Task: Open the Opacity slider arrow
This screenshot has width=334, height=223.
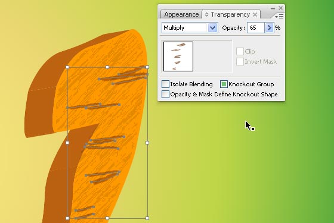Action: tap(269, 28)
